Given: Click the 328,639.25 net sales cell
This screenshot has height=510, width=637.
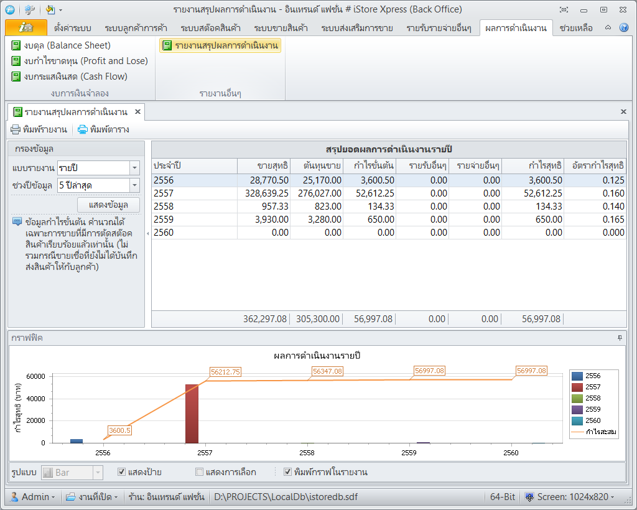Looking at the screenshot, I should point(264,193).
